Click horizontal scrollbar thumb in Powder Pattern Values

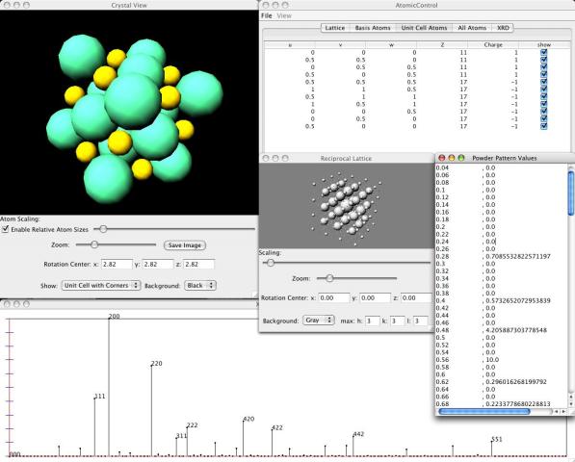pyautogui.click(x=484, y=411)
